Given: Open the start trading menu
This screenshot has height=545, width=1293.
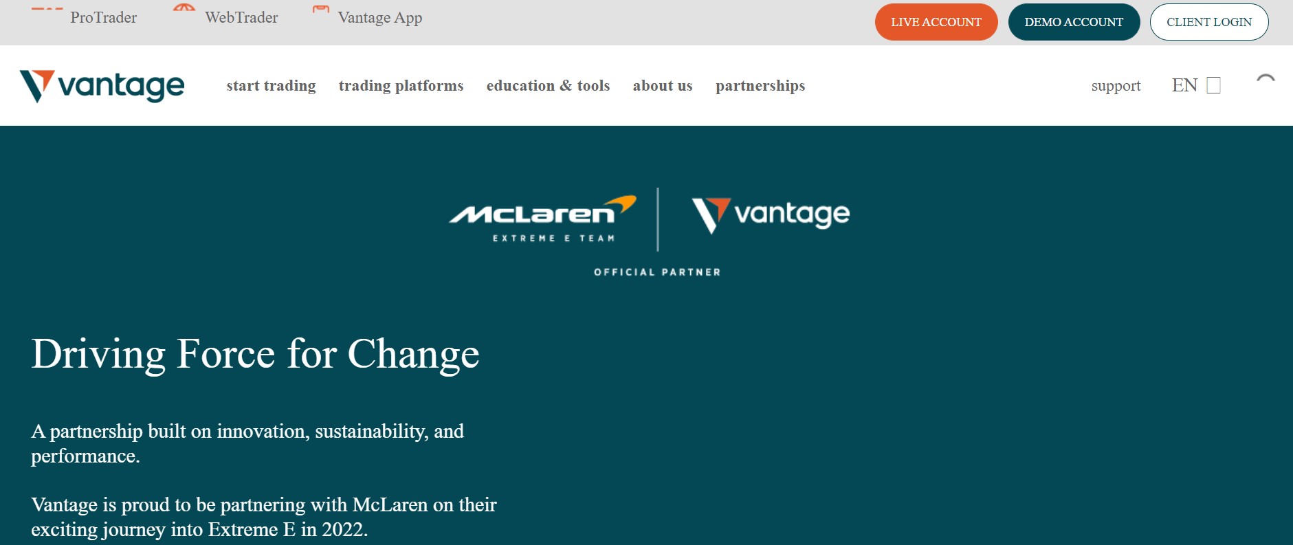Looking at the screenshot, I should pyautogui.click(x=271, y=85).
